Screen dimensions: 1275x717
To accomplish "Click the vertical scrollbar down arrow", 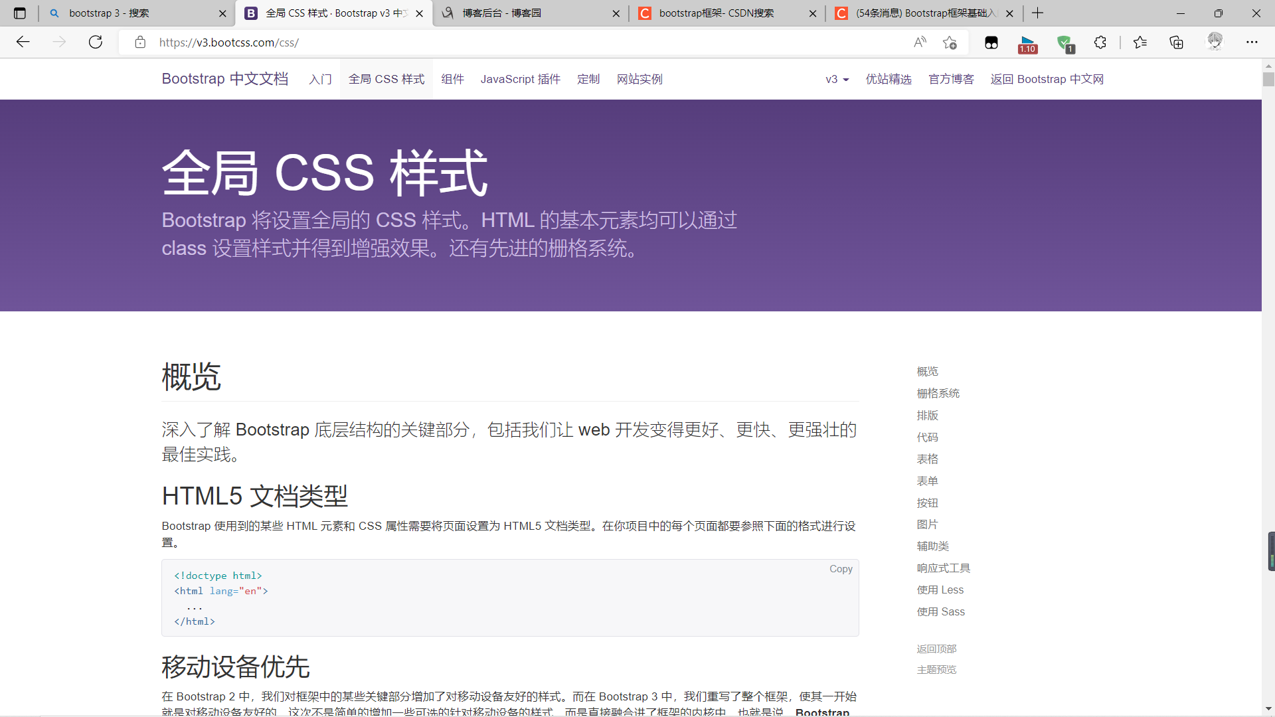I will [1268, 709].
